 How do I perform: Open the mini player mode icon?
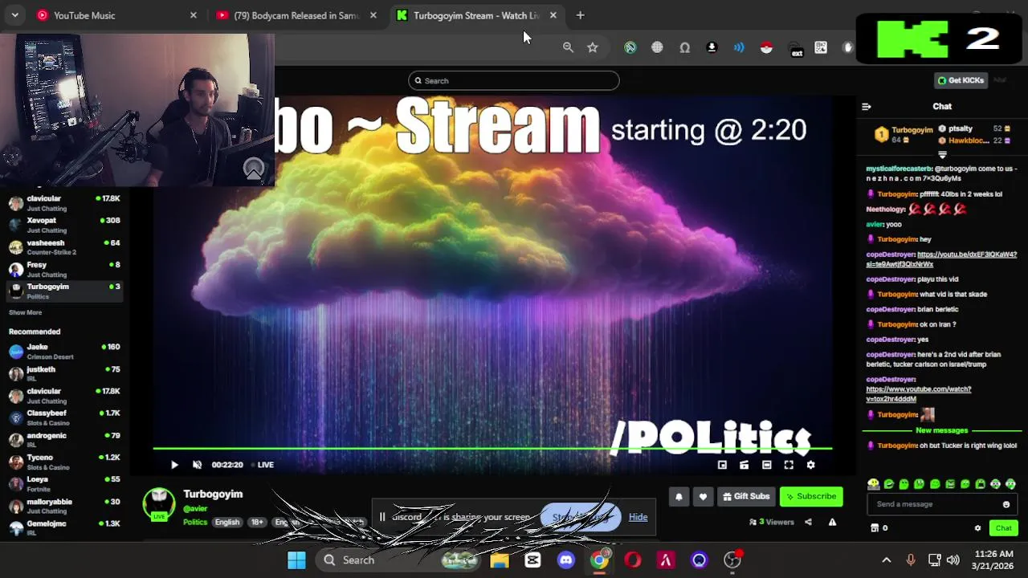click(722, 465)
